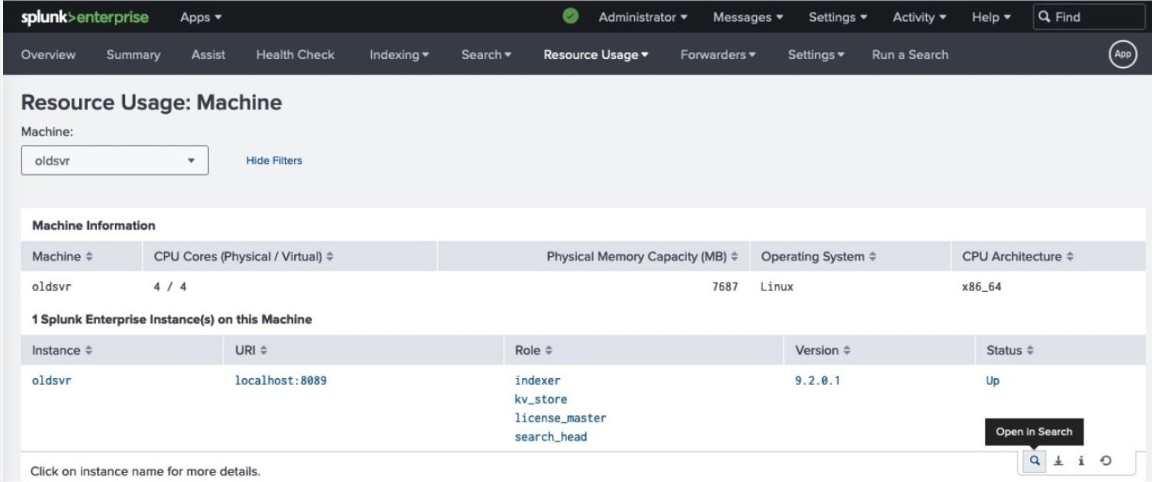Viewport: 1152px width, 482px height.
Task: Open the Machine selector showing oldsvr
Action: pyautogui.click(x=113, y=159)
